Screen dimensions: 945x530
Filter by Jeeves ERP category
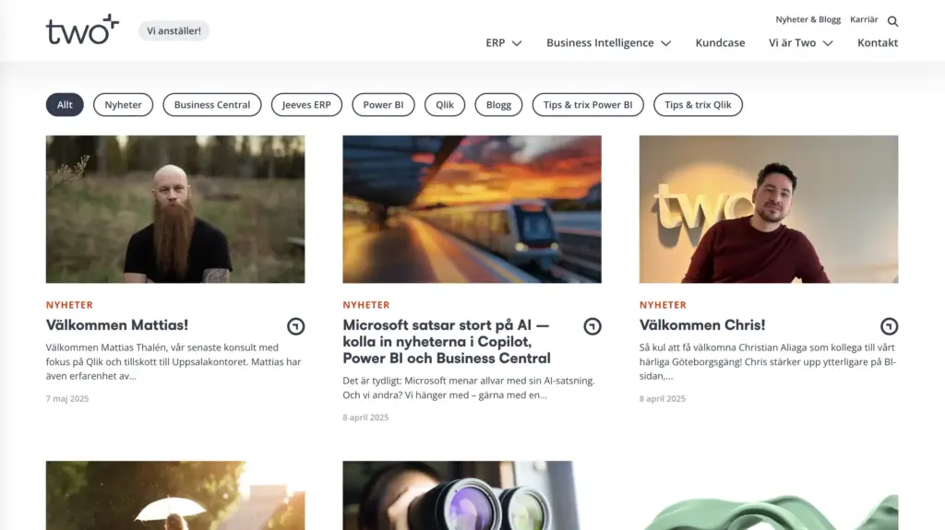click(x=306, y=105)
